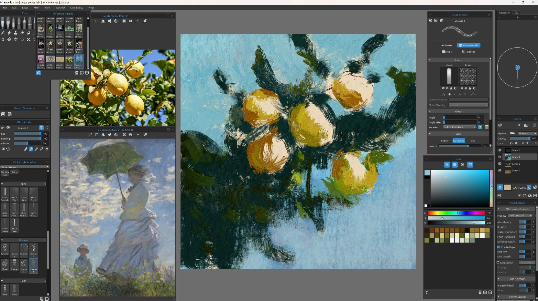
Task: Create a new layer group
Action: [x=525, y=196]
